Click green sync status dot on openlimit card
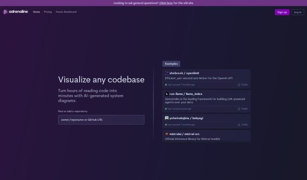 [166, 85]
